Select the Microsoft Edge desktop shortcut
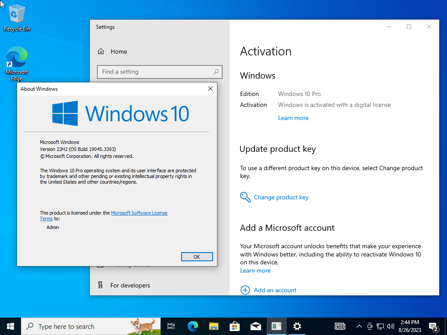 click(x=17, y=64)
